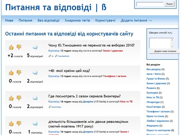Open question 'діяльність більшовиків між двома революціями'
180x135 pixels.
coord(88,124)
